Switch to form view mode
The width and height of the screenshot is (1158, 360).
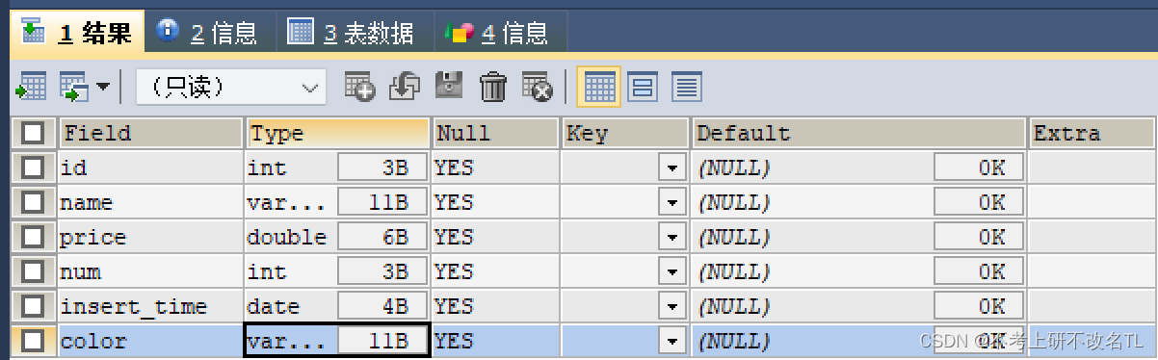643,87
